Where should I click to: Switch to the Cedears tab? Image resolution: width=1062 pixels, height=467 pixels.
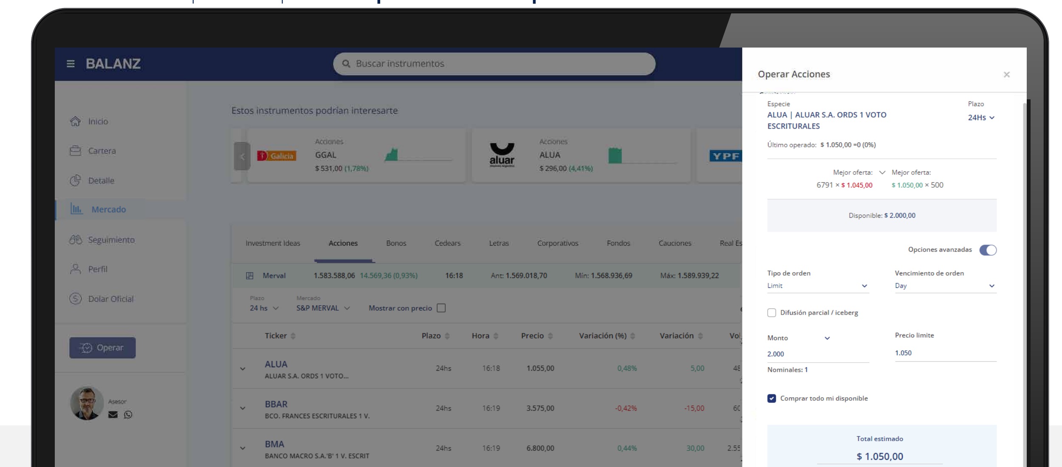pyautogui.click(x=448, y=243)
